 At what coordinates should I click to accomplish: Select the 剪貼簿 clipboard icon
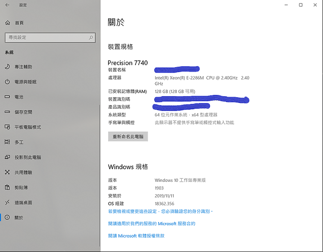[x=8, y=188]
